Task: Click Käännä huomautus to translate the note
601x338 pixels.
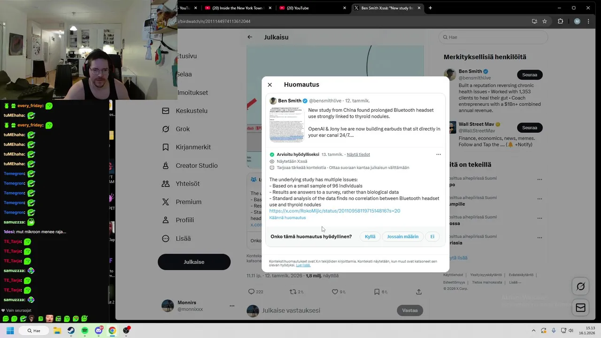Action: coord(287,218)
